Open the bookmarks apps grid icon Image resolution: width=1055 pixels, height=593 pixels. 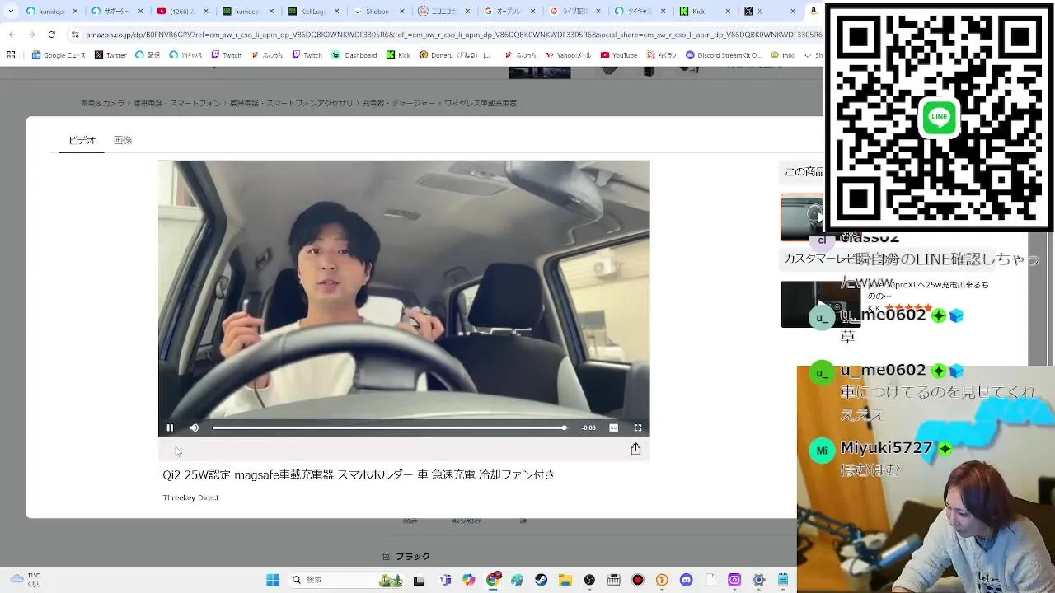pyautogui.click(x=11, y=55)
